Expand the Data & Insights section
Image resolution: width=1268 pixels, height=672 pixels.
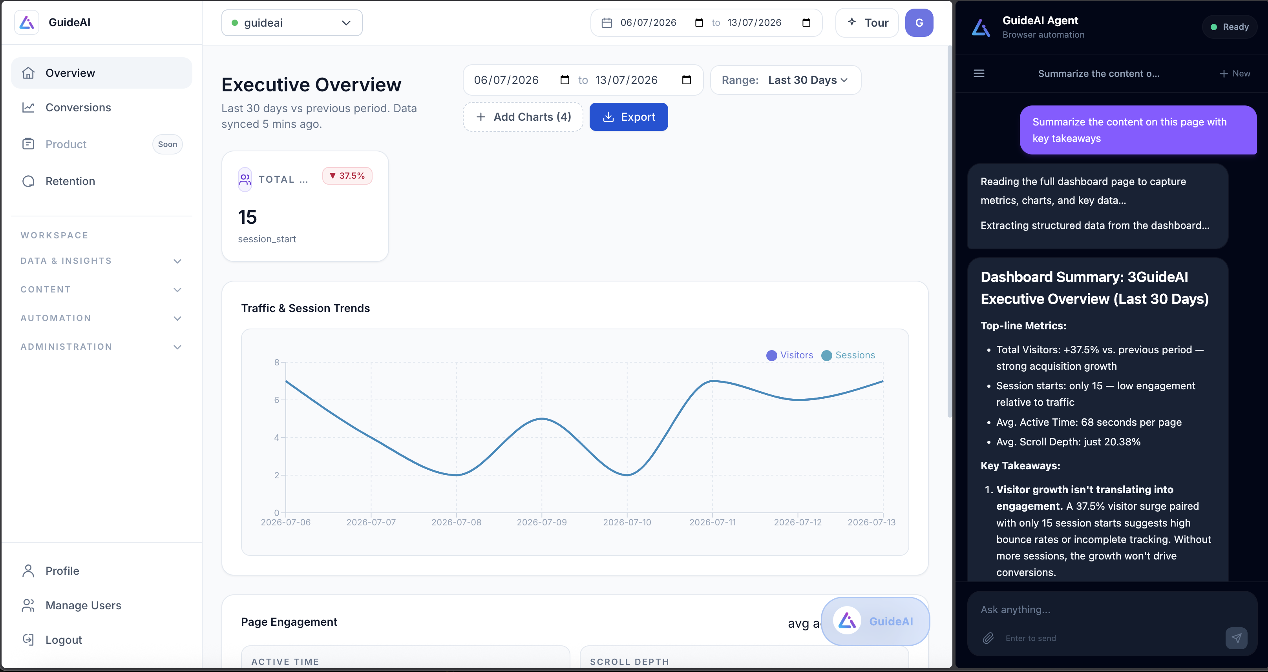(x=101, y=261)
